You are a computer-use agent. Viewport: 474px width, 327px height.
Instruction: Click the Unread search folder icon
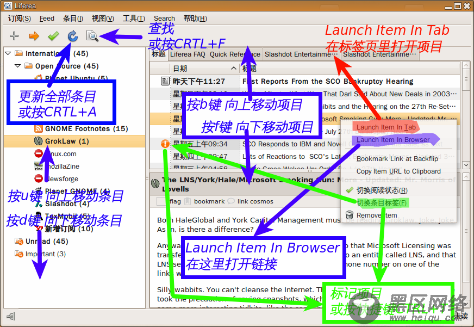click(18, 242)
